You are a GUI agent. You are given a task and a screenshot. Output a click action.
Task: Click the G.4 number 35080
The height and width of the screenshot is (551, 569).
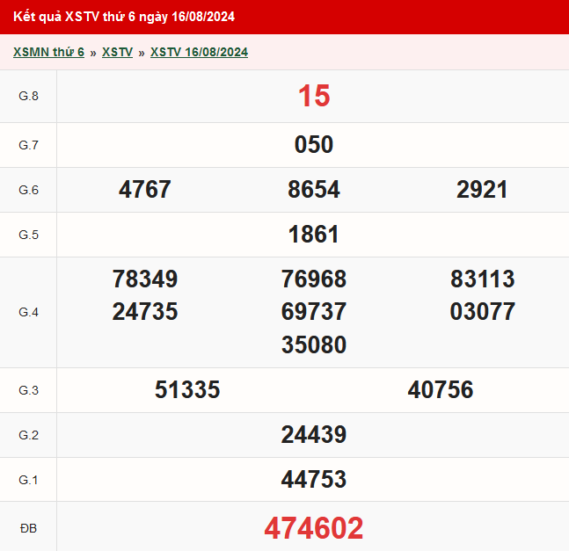(x=314, y=344)
